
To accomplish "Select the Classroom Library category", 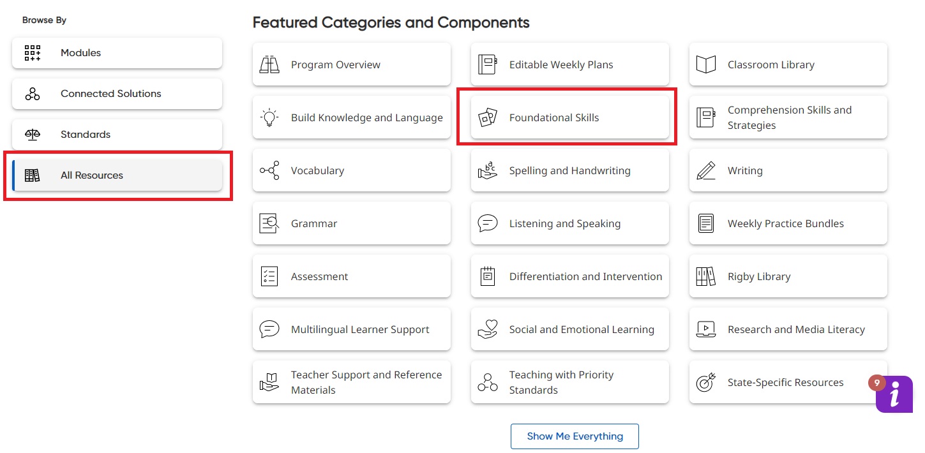I will click(x=788, y=64).
